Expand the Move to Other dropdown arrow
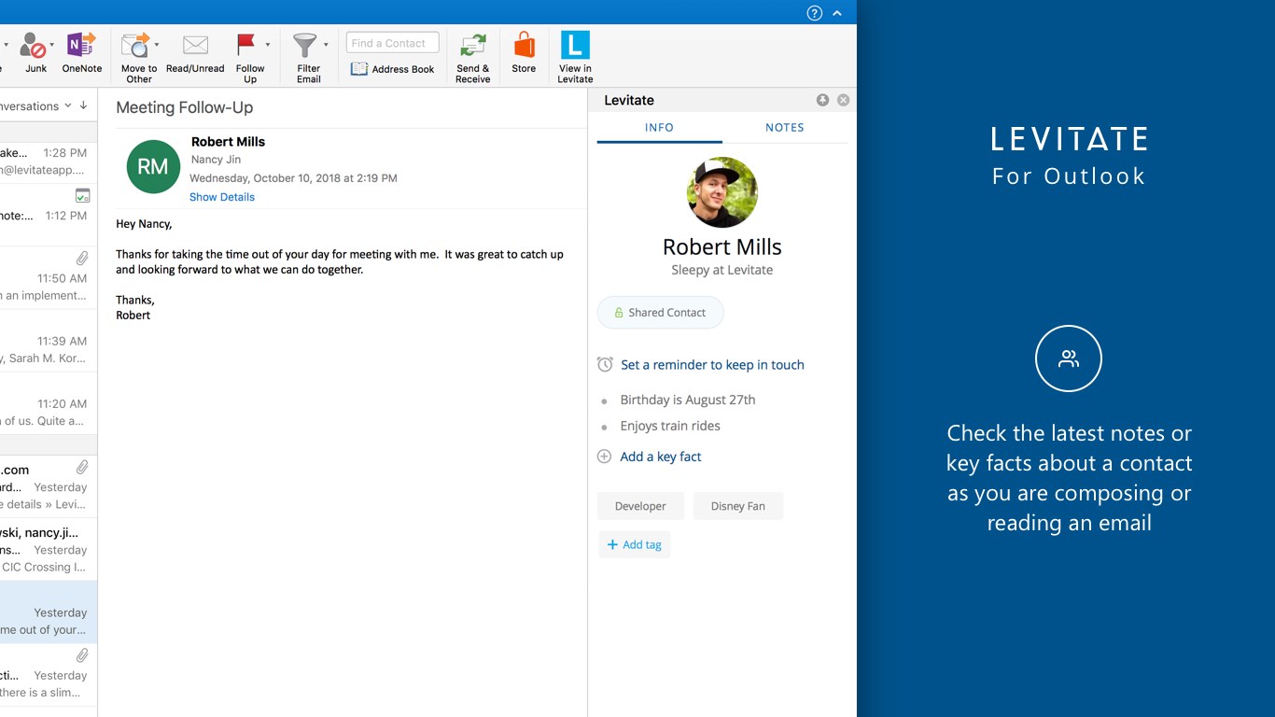 156,45
